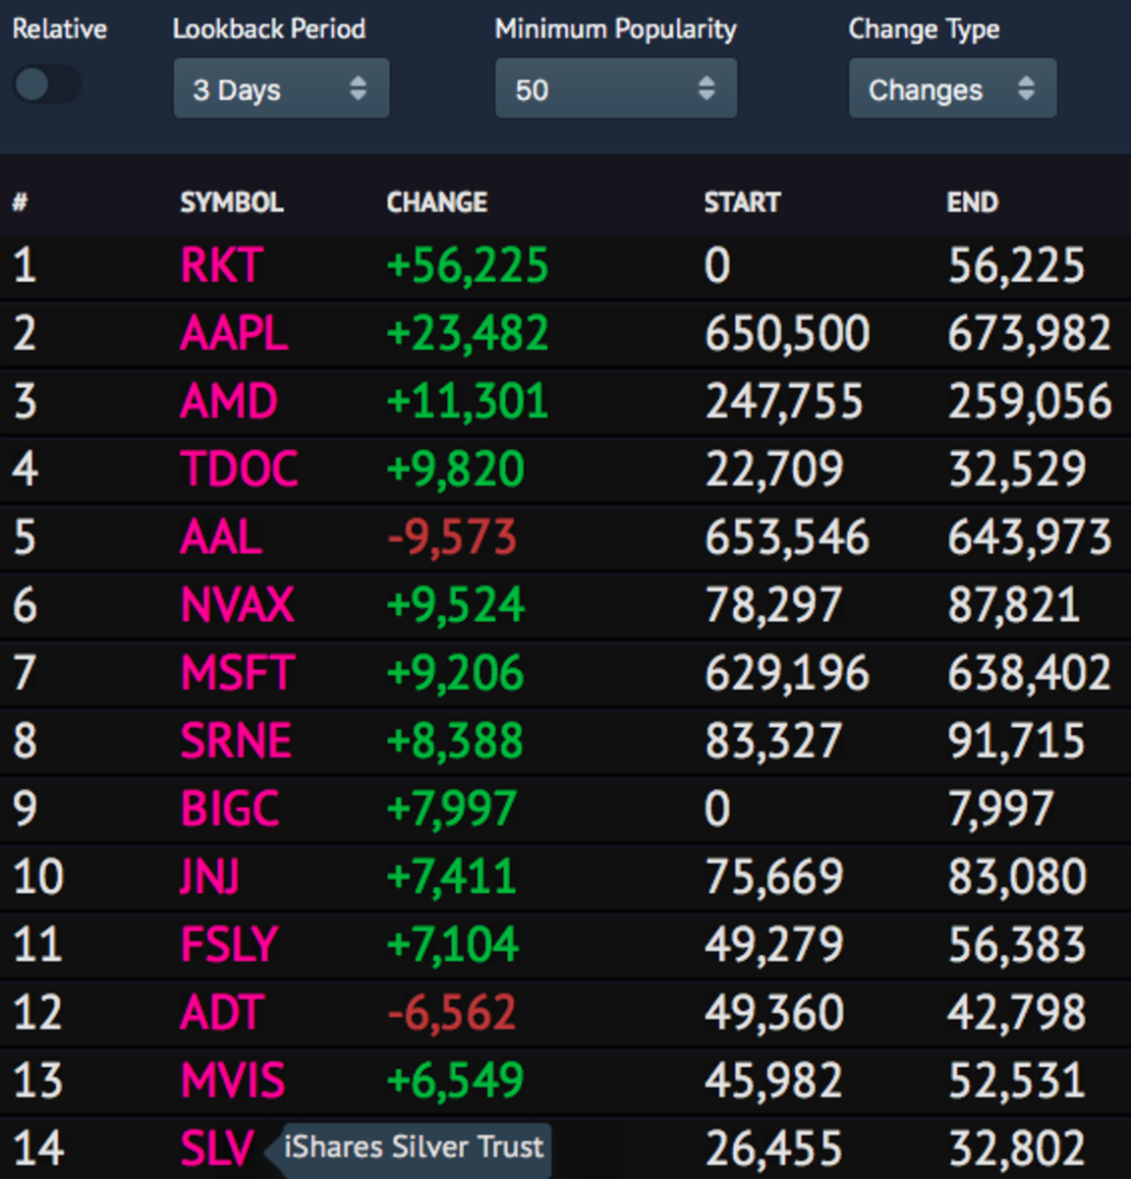The width and height of the screenshot is (1131, 1179).
Task: Open the MSFT symbol link
Action: 237,673
